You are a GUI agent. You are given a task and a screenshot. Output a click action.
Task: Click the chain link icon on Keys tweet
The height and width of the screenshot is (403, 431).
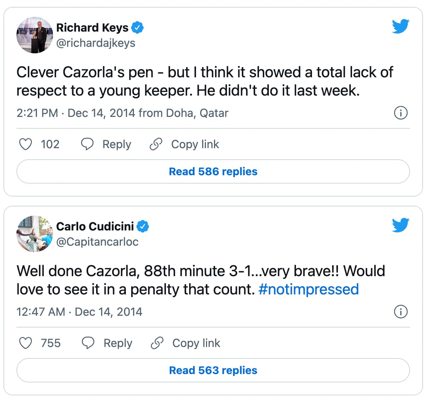(156, 144)
